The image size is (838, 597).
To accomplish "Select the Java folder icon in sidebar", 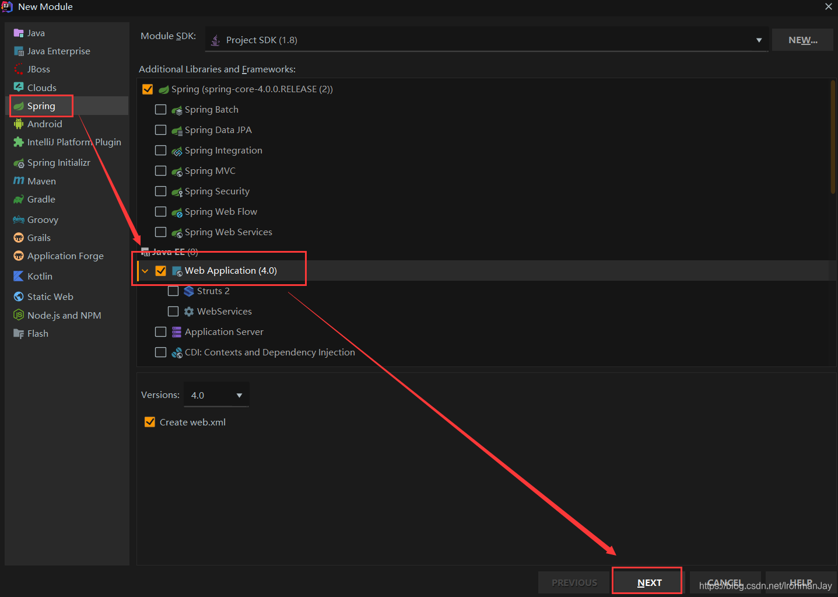I will tap(19, 33).
